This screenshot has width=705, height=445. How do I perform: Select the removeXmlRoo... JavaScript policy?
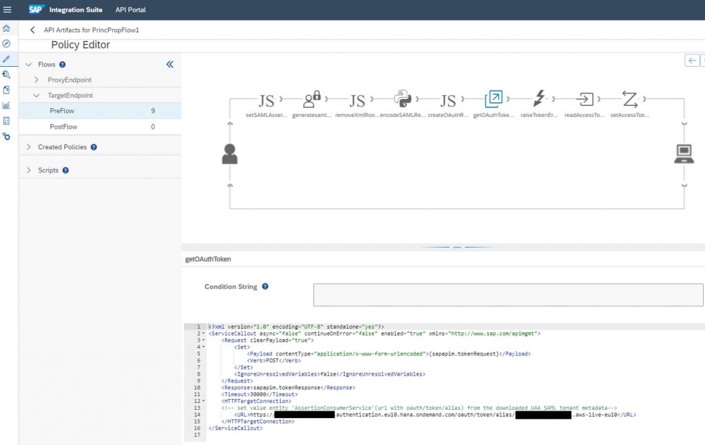357,100
